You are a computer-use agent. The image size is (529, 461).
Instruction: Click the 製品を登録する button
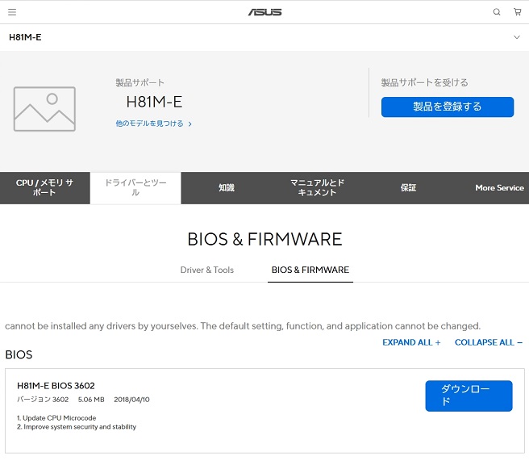tap(448, 107)
